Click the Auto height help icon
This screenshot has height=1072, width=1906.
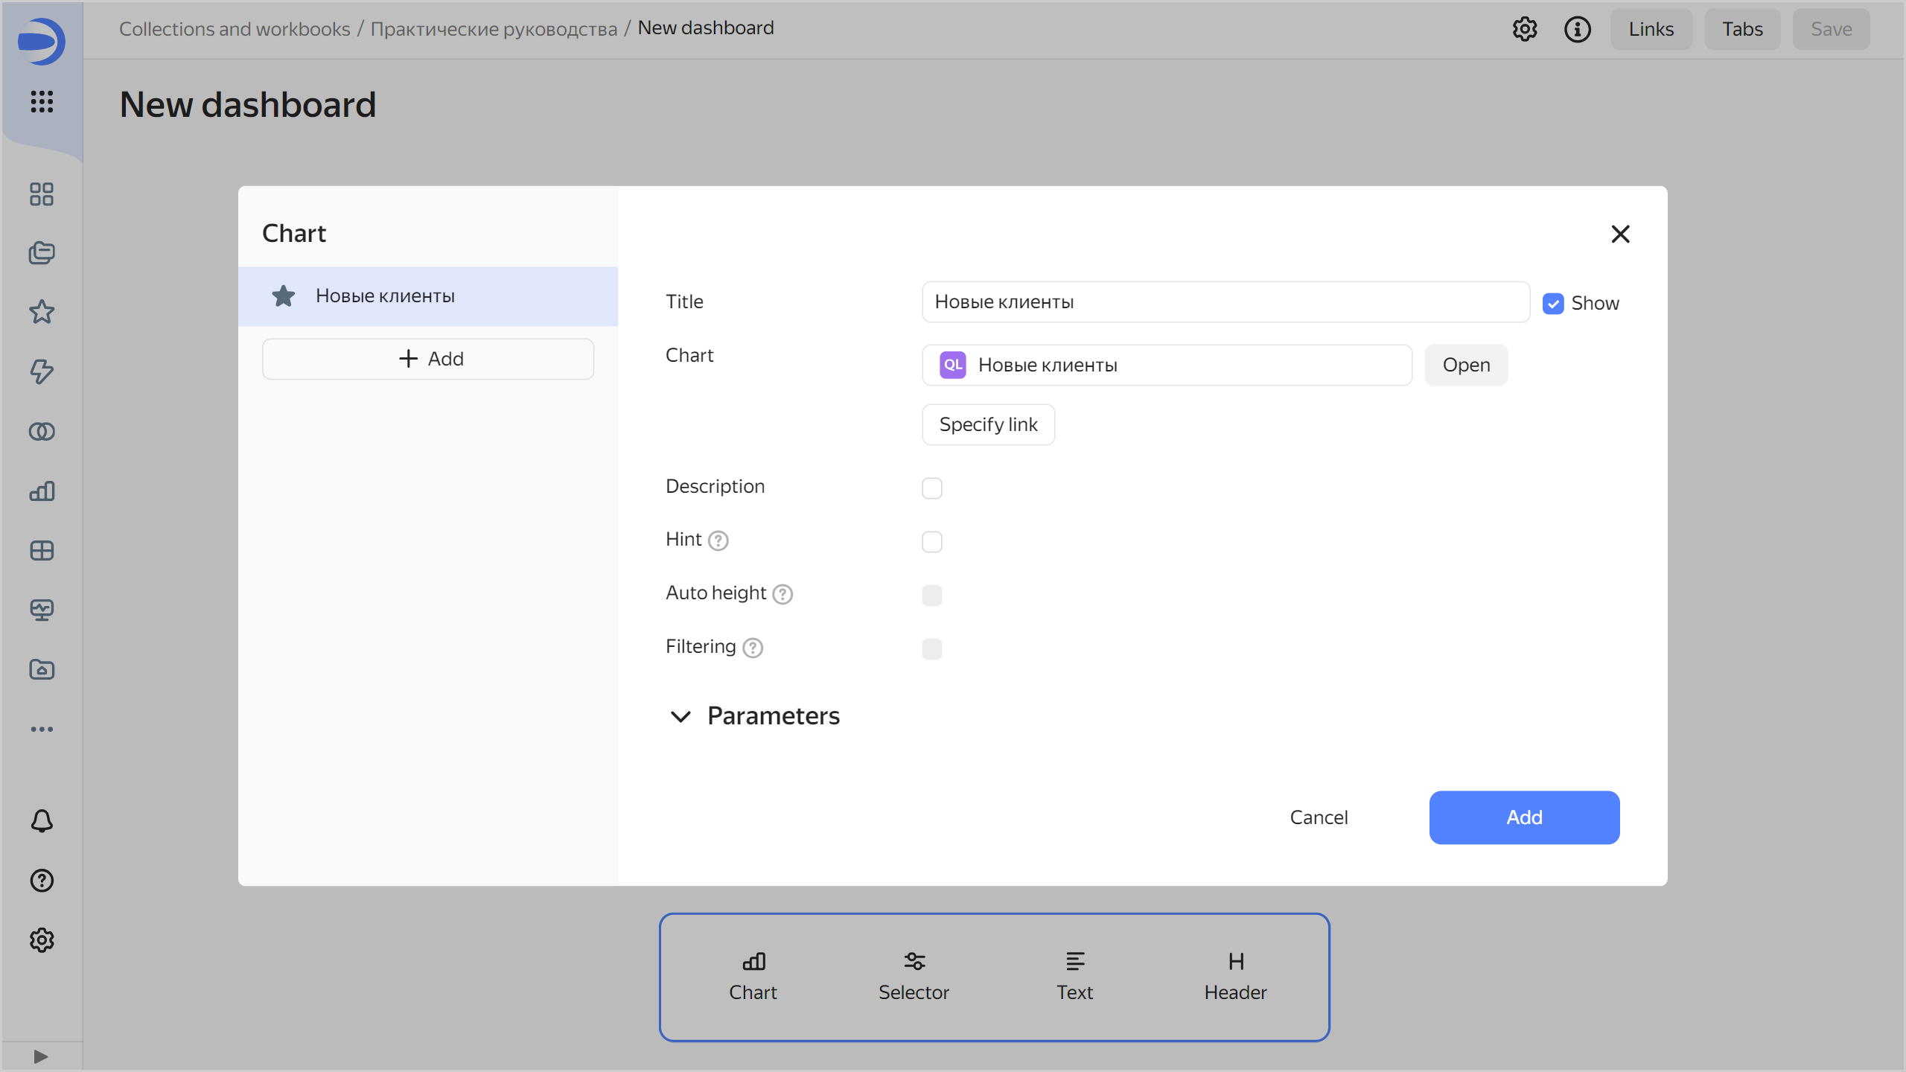point(783,594)
